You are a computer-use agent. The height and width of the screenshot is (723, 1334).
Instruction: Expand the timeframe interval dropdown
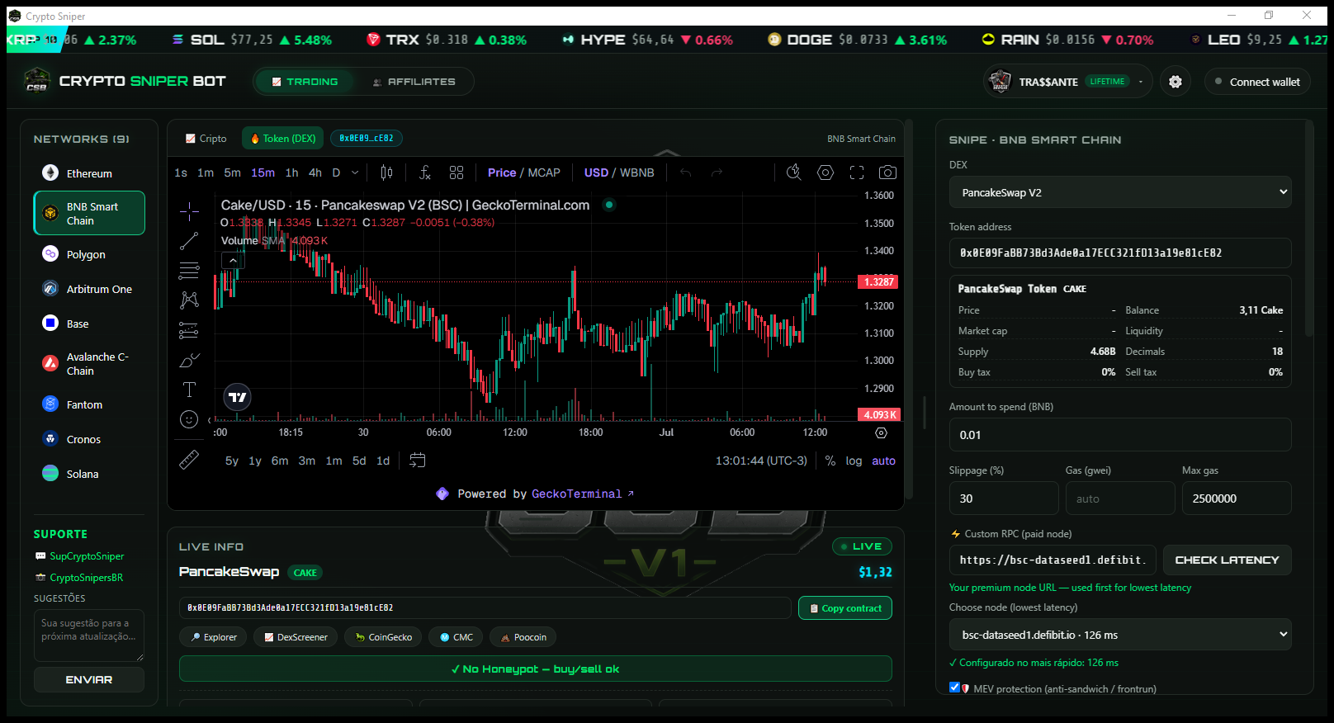[x=355, y=172]
